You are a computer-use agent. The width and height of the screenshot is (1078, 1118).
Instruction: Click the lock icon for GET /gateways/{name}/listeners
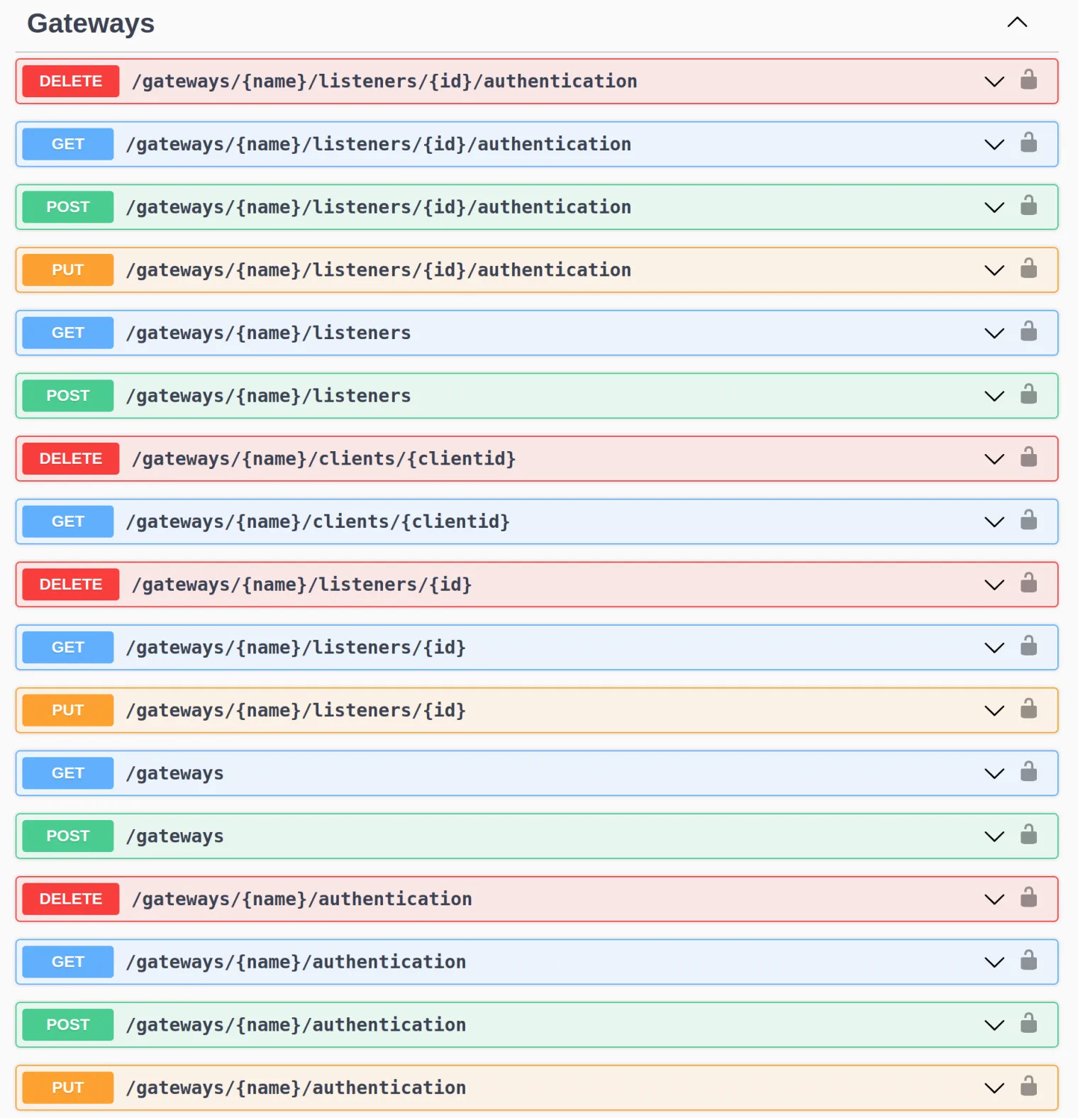pyautogui.click(x=1028, y=331)
